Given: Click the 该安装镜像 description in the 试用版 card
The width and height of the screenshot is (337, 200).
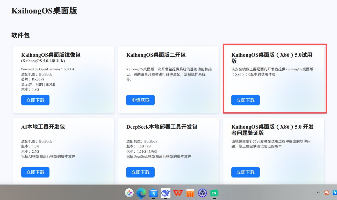Looking at the screenshot, I should click(272, 72).
